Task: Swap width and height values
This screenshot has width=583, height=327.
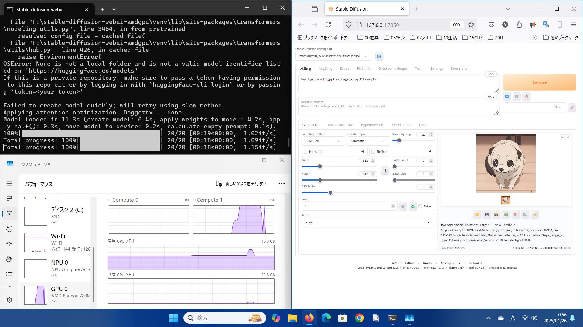Action: [385, 171]
